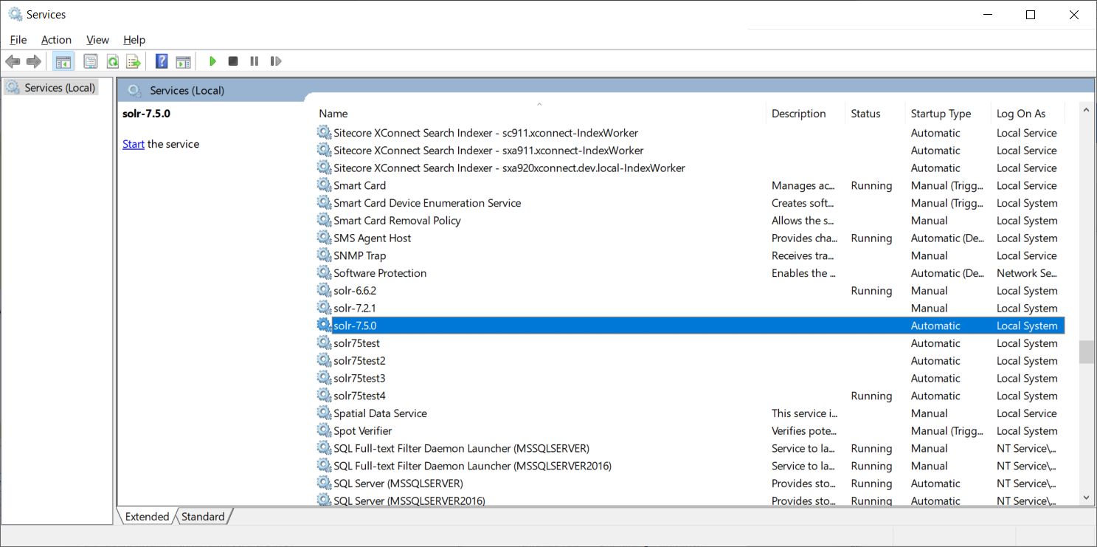The height and width of the screenshot is (547, 1097).
Task: Select Services (Local) in console tree
Action: coord(51,88)
